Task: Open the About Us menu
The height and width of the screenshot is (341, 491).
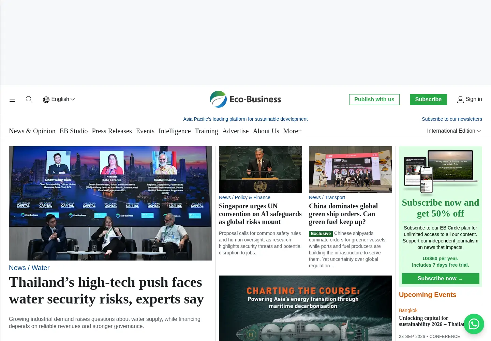Action: [x=266, y=131]
